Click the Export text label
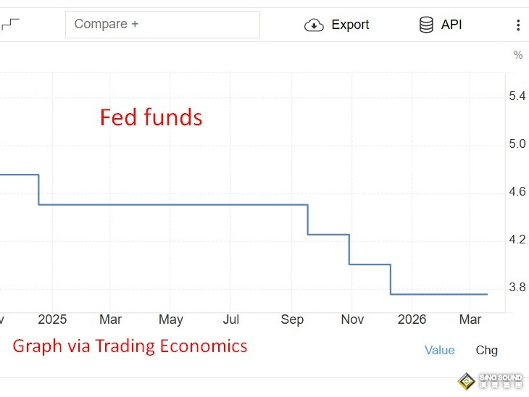Viewport: 529px width, 397px height. (350, 25)
